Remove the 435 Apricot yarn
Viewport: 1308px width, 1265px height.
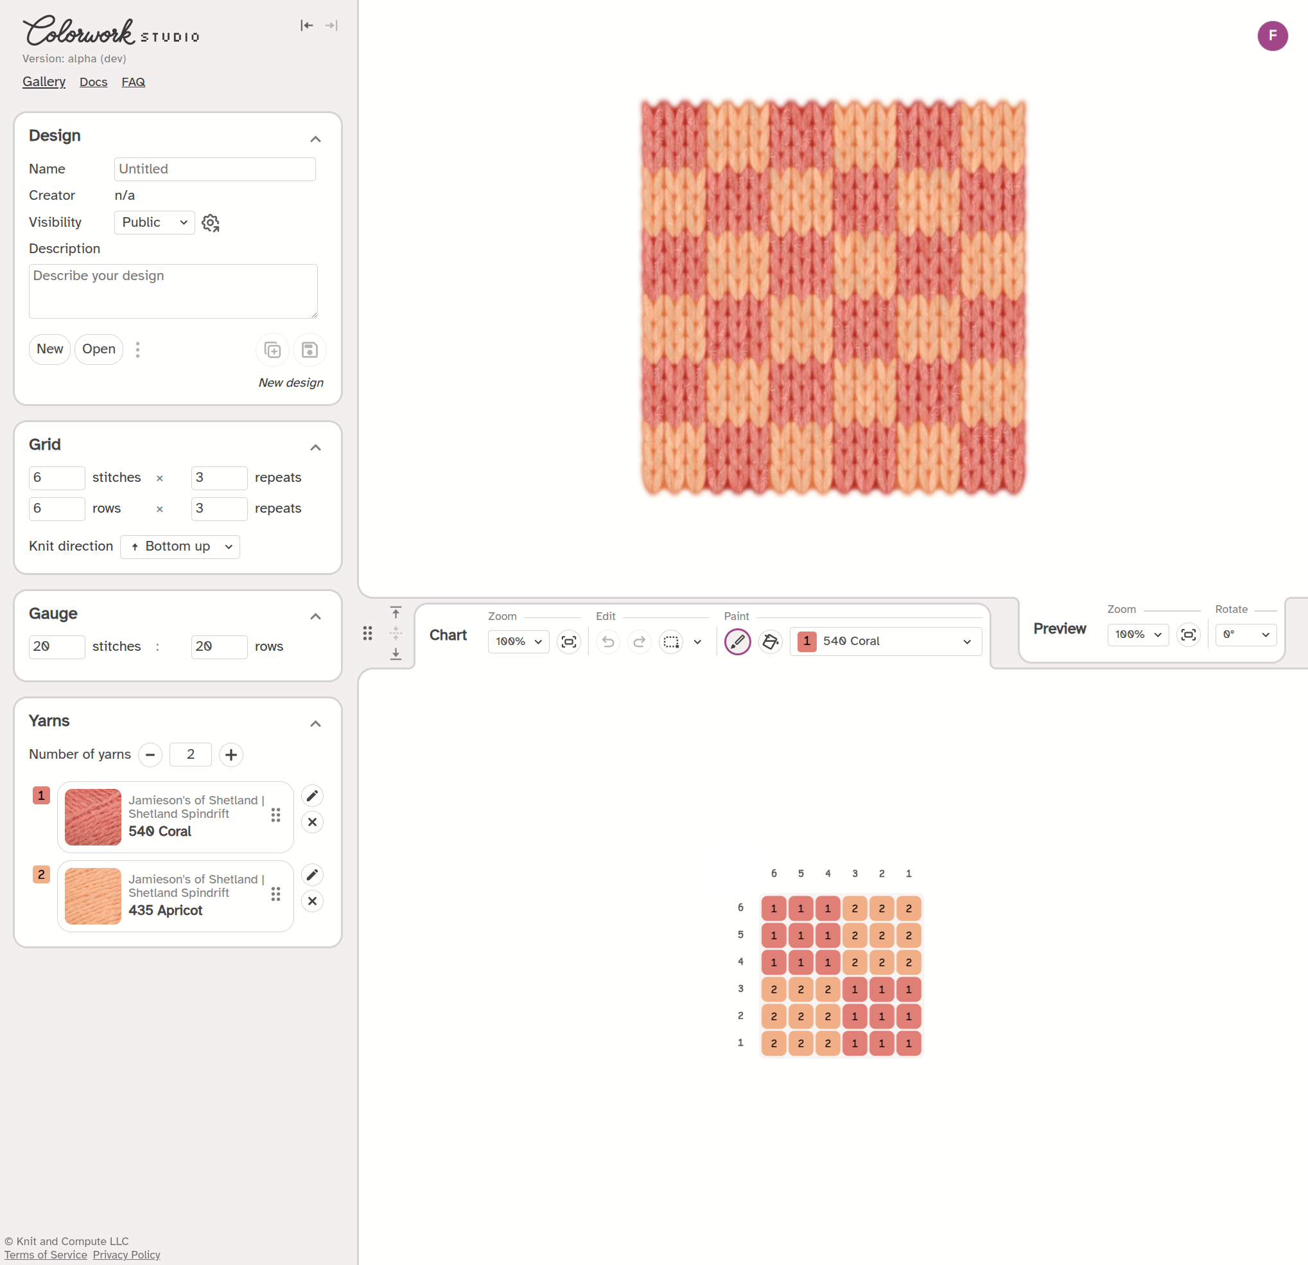click(x=312, y=901)
